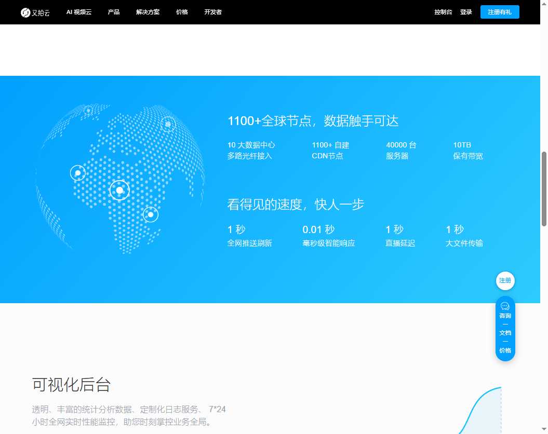
Task: Open the 开发者 menu
Action: coord(212,12)
